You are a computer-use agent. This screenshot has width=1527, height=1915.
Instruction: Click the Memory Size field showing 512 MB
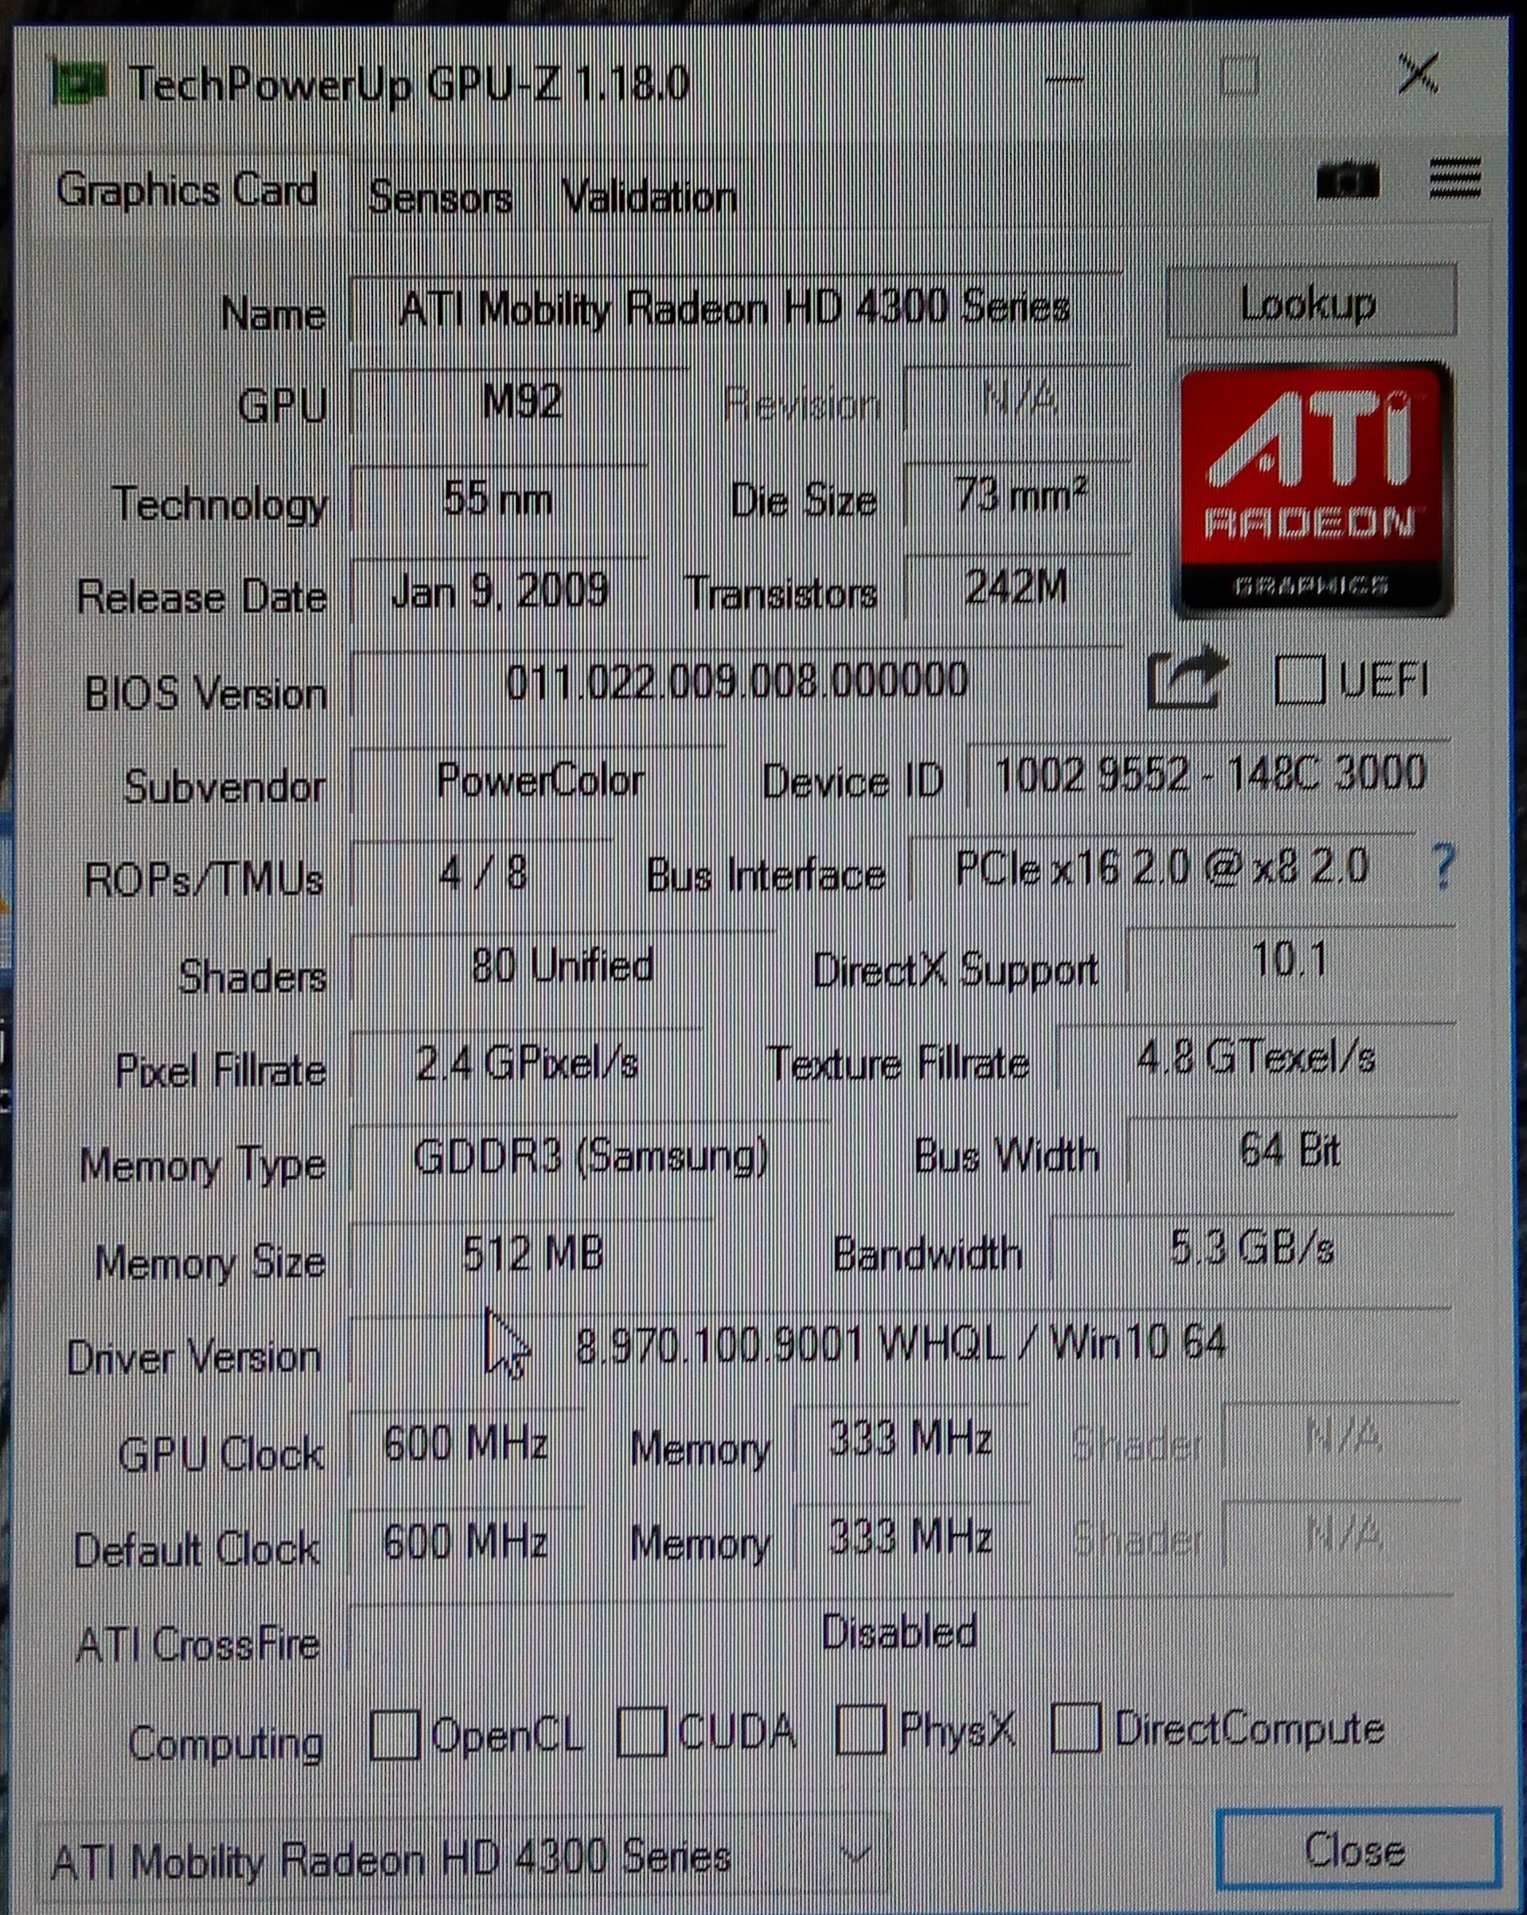532,1254
